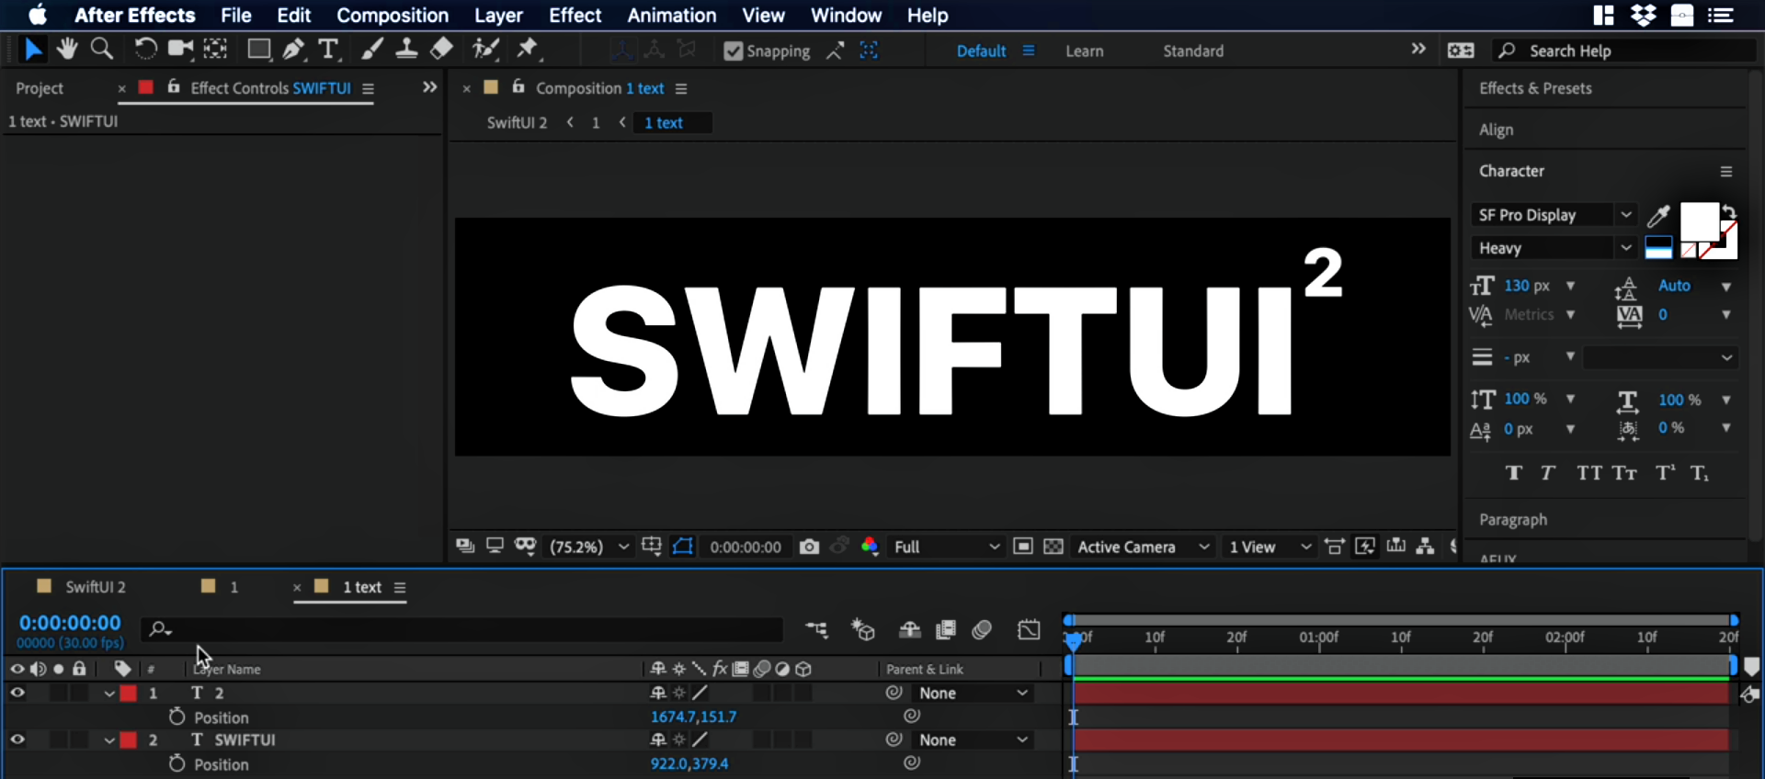Toggle Faux Bold in Character panel
Screen dimensions: 1765x779
pos(1514,473)
